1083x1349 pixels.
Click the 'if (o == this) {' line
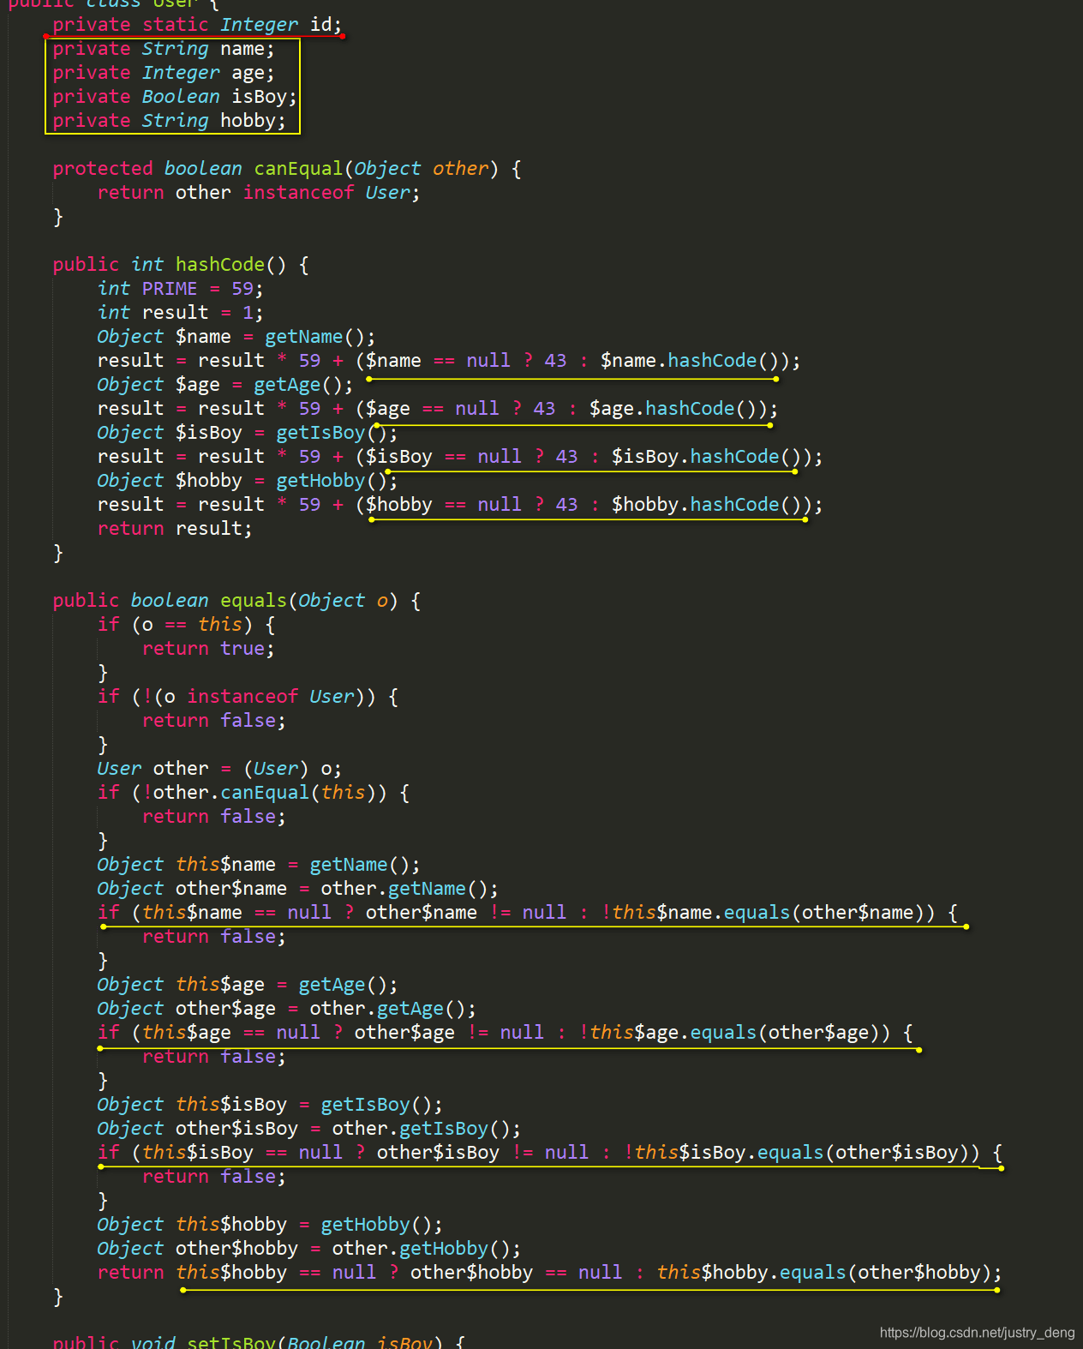(x=186, y=625)
